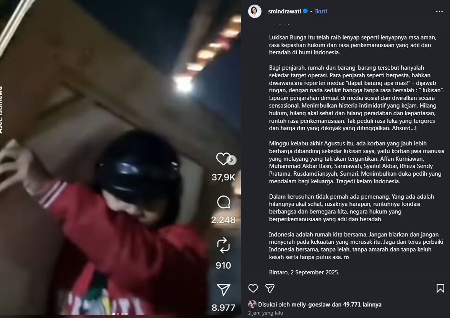Screen dimensions: 450x318
Task: Open the smindrawati username link
Action: pos(284,11)
